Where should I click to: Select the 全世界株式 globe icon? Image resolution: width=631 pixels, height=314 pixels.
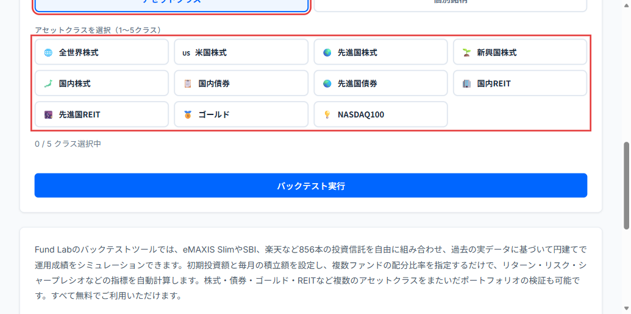tap(48, 52)
